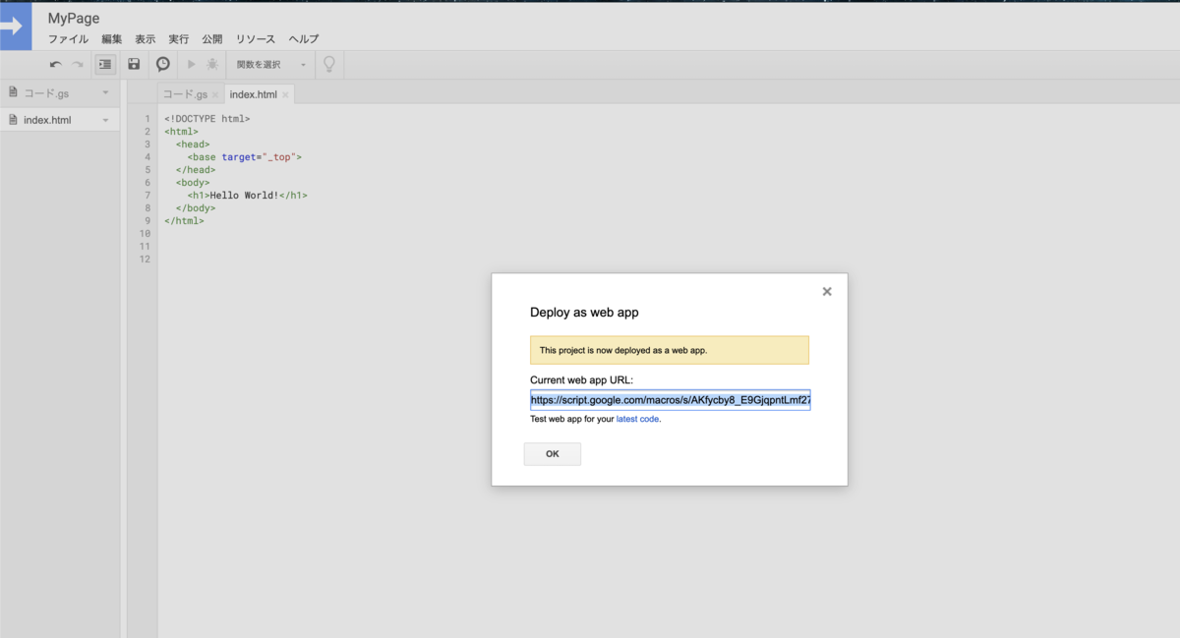Open current project's triggers clock icon
The image size is (1180, 638).
pyautogui.click(x=163, y=64)
